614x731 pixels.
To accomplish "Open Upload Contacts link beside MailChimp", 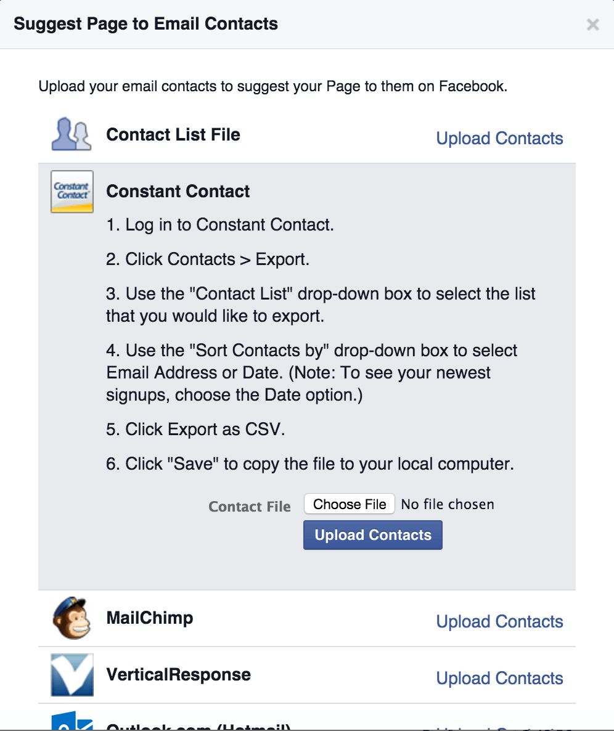I will [499, 622].
